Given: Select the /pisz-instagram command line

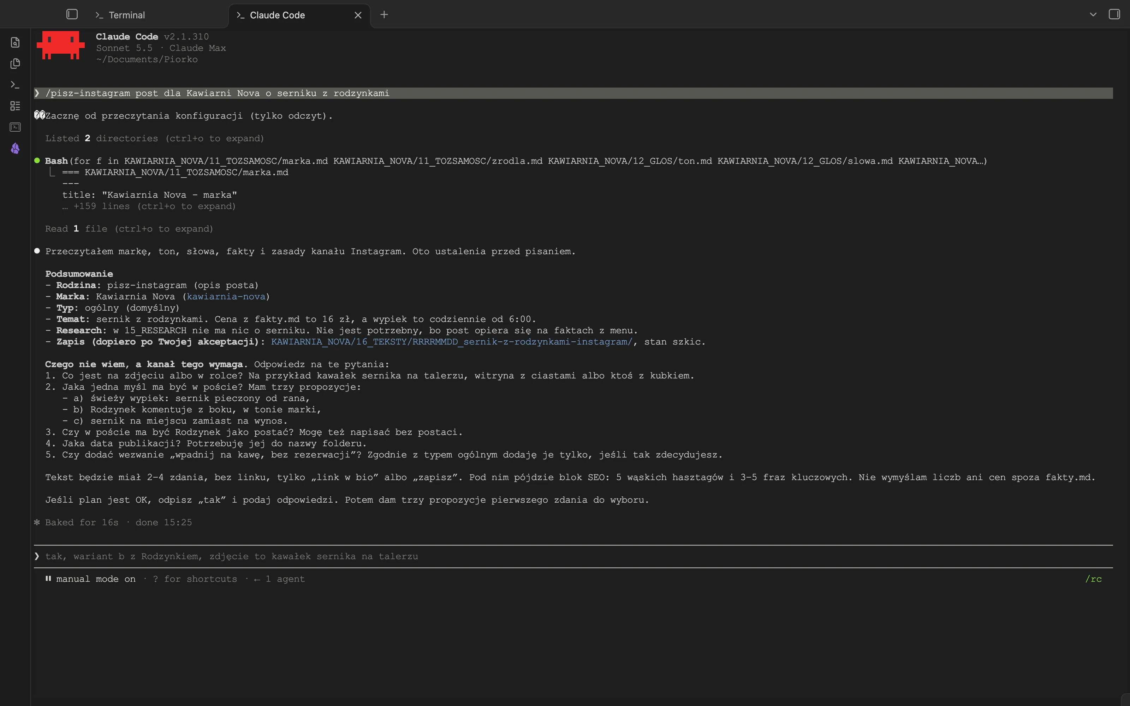Looking at the screenshot, I should tap(573, 94).
